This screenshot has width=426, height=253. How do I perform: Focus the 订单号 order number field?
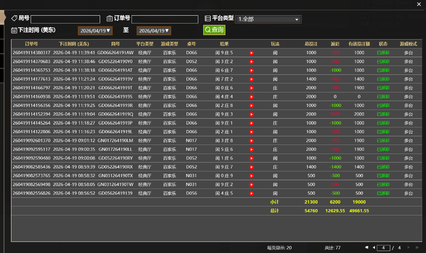point(165,19)
